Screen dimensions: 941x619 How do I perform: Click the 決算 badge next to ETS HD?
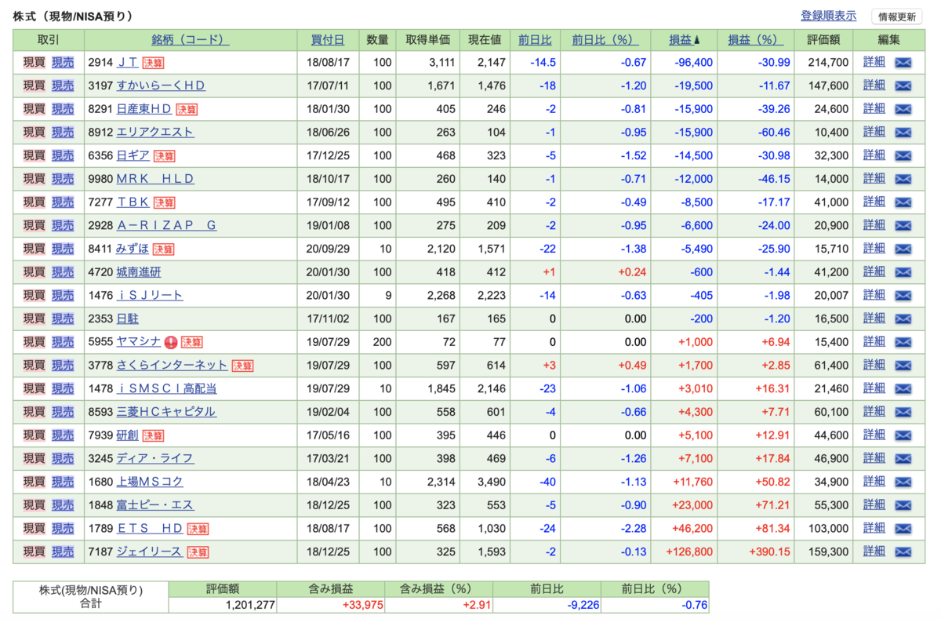click(x=198, y=529)
